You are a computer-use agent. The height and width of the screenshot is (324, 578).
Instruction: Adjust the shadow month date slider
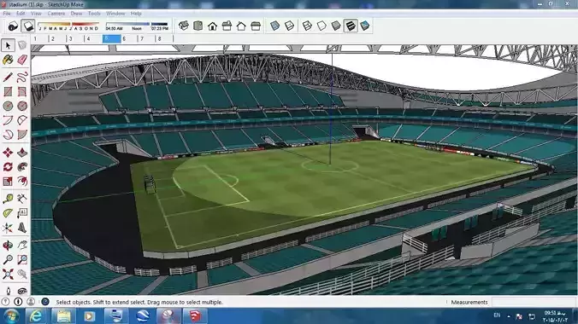coord(68,24)
